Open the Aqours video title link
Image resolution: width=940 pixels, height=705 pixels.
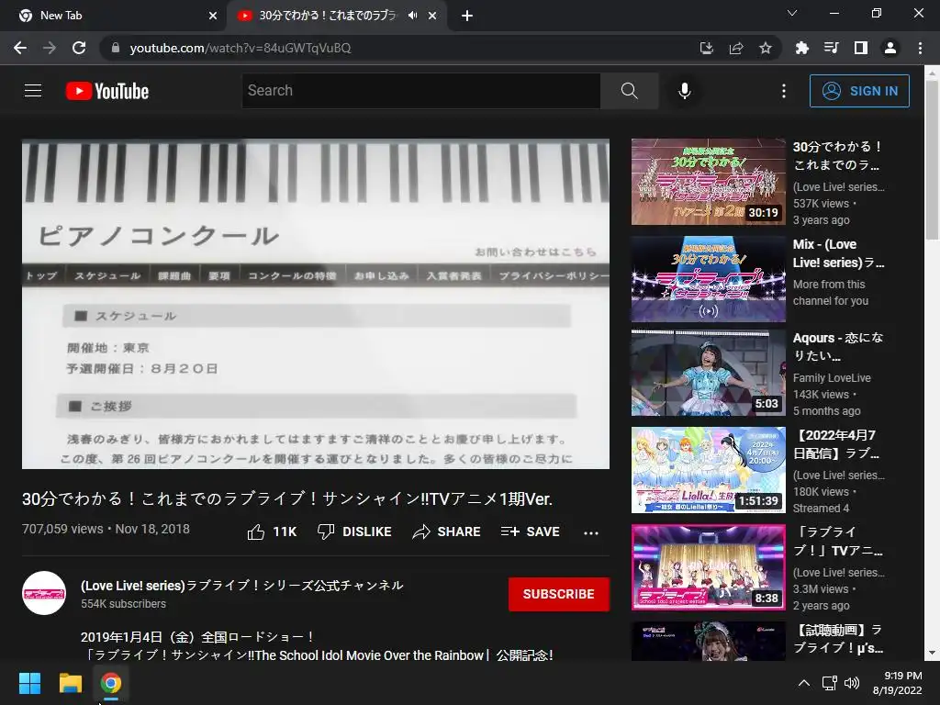pos(838,346)
